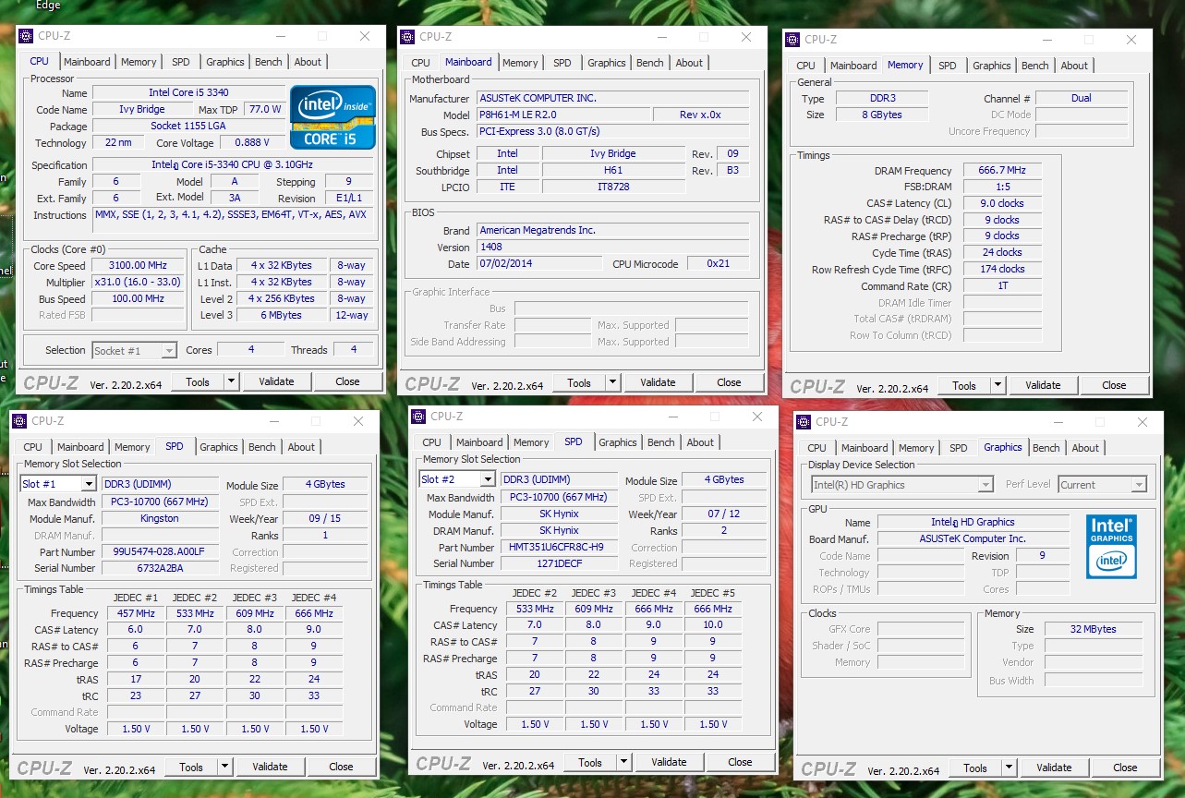Click the Intel Graphics logo

[x=1111, y=546]
